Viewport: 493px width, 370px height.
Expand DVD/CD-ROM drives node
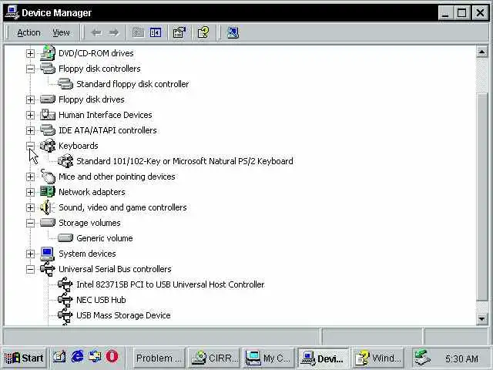(30, 53)
